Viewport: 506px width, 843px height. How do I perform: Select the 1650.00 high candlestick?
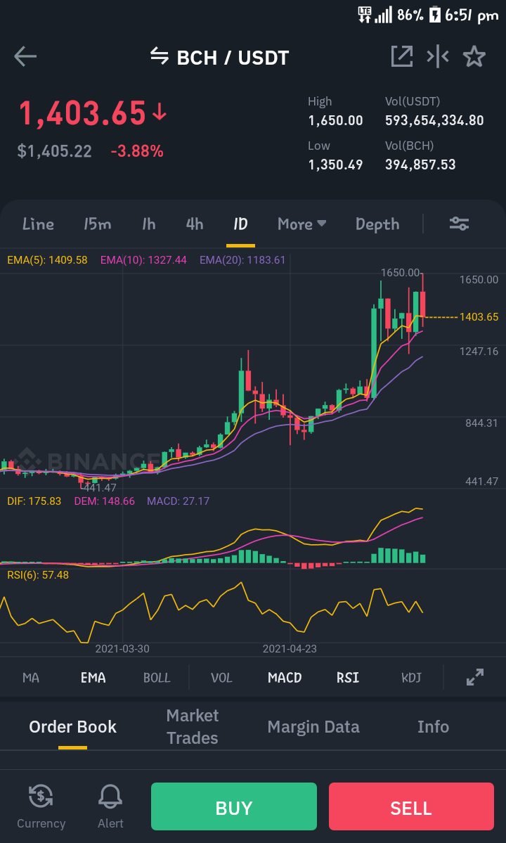(x=423, y=300)
